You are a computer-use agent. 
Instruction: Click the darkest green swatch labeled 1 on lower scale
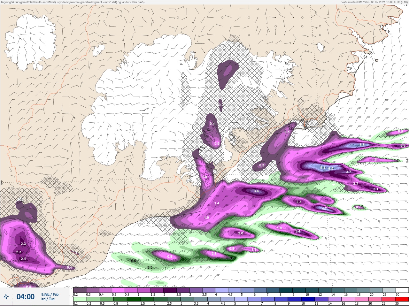[x=133, y=299]
